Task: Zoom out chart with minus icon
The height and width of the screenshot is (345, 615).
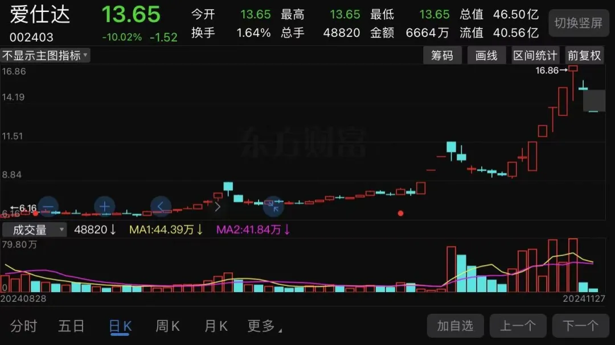Action: 48,206
